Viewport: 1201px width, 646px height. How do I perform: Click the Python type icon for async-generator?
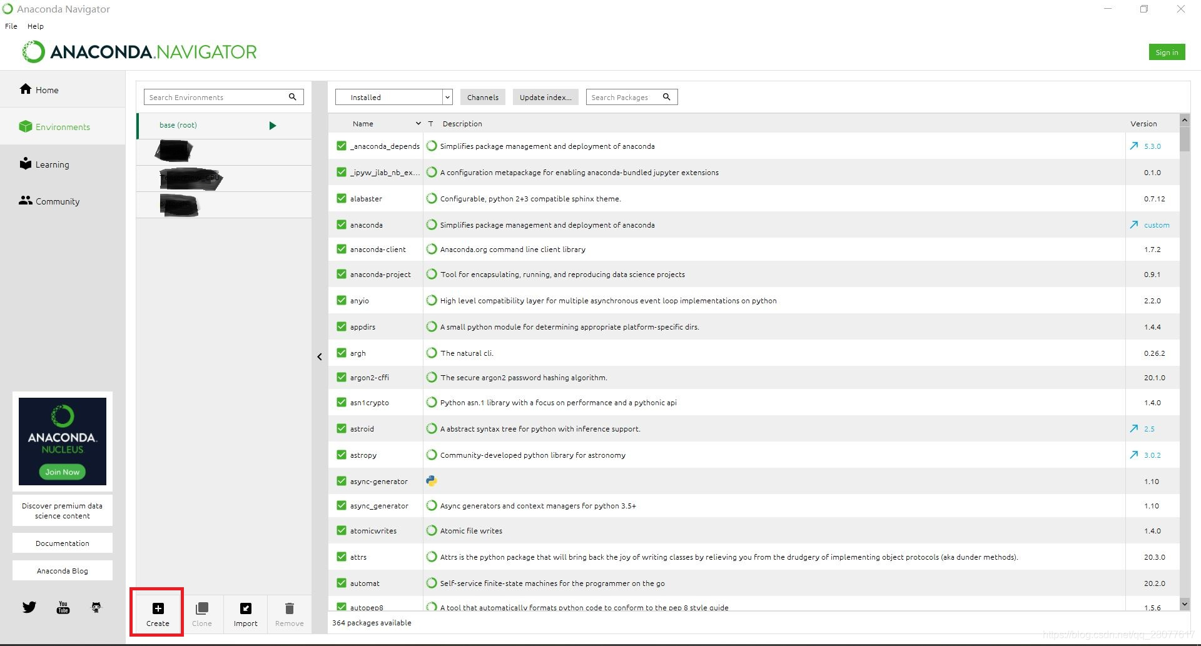(x=432, y=481)
